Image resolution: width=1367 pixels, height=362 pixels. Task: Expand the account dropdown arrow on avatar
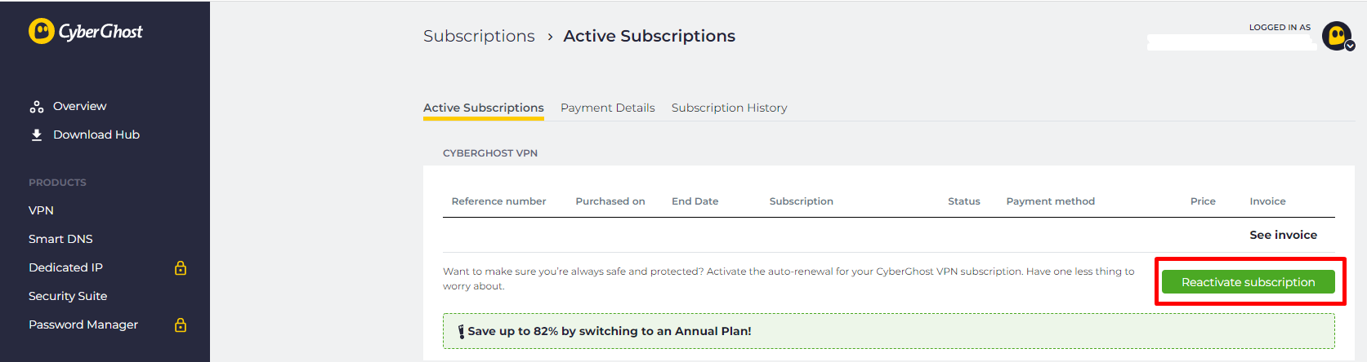pos(1350,46)
